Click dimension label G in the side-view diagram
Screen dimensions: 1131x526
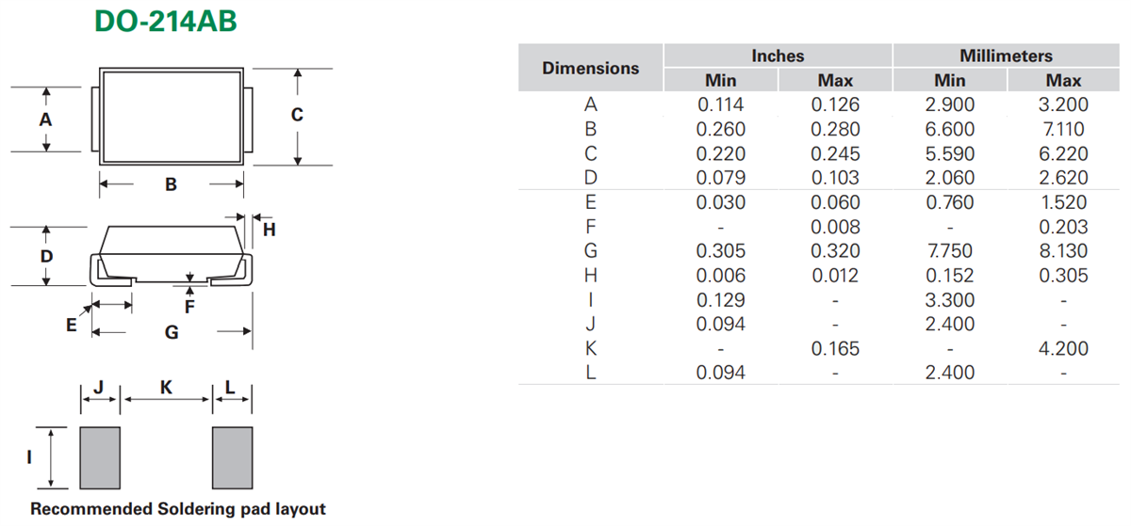click(172, 332)
